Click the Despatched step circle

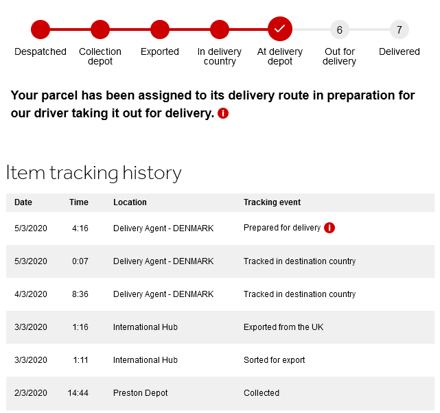pyautogui.click(x=40, y=29)
